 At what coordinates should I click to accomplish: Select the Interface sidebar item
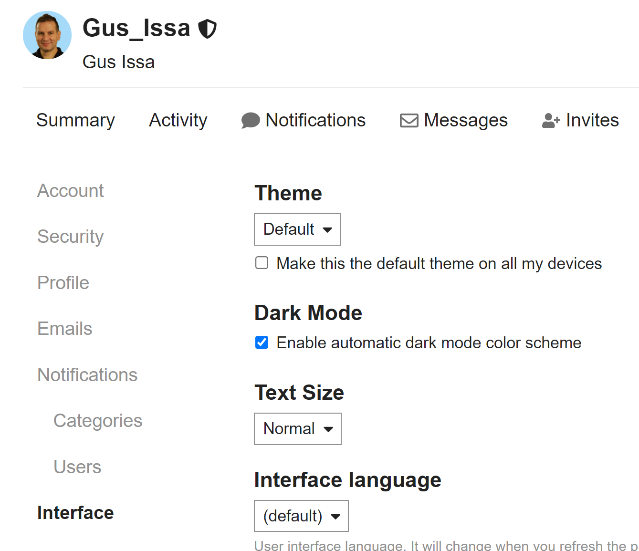click(x=75, y=513)
